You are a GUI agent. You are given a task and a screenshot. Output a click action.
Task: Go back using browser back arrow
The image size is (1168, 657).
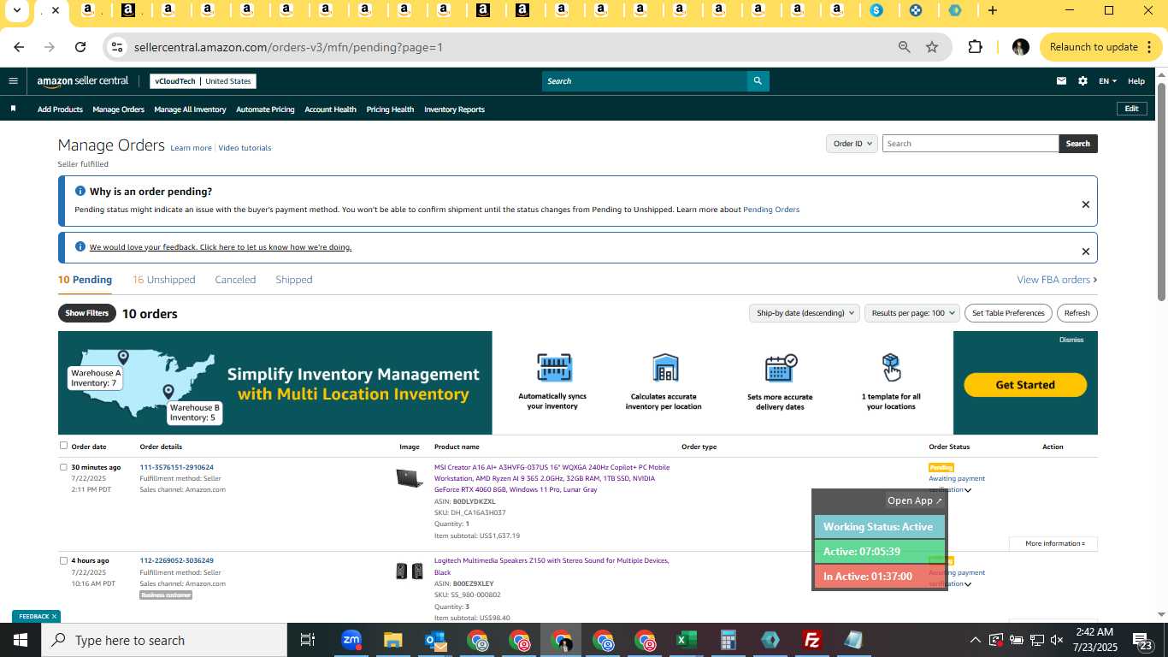(20, 47)
